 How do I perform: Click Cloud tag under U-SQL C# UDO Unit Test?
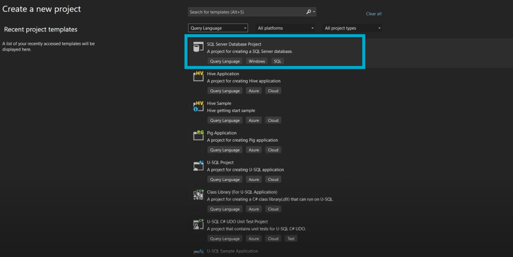tap(273, 238)
